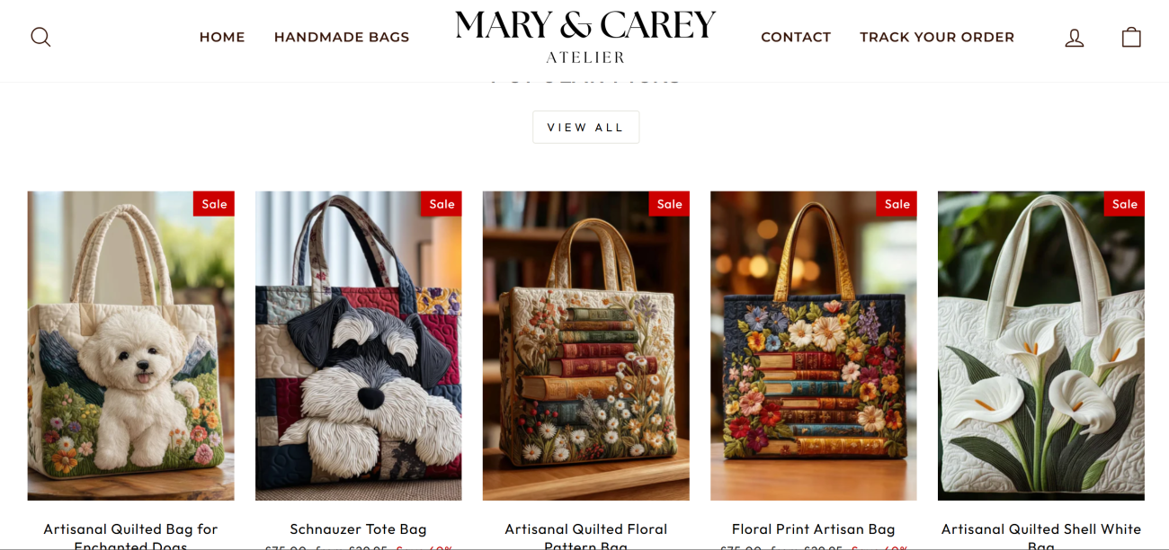Click Sale badge on calla lily bag
Viewport: 1169px width, 550px height.
point(1124,204)
